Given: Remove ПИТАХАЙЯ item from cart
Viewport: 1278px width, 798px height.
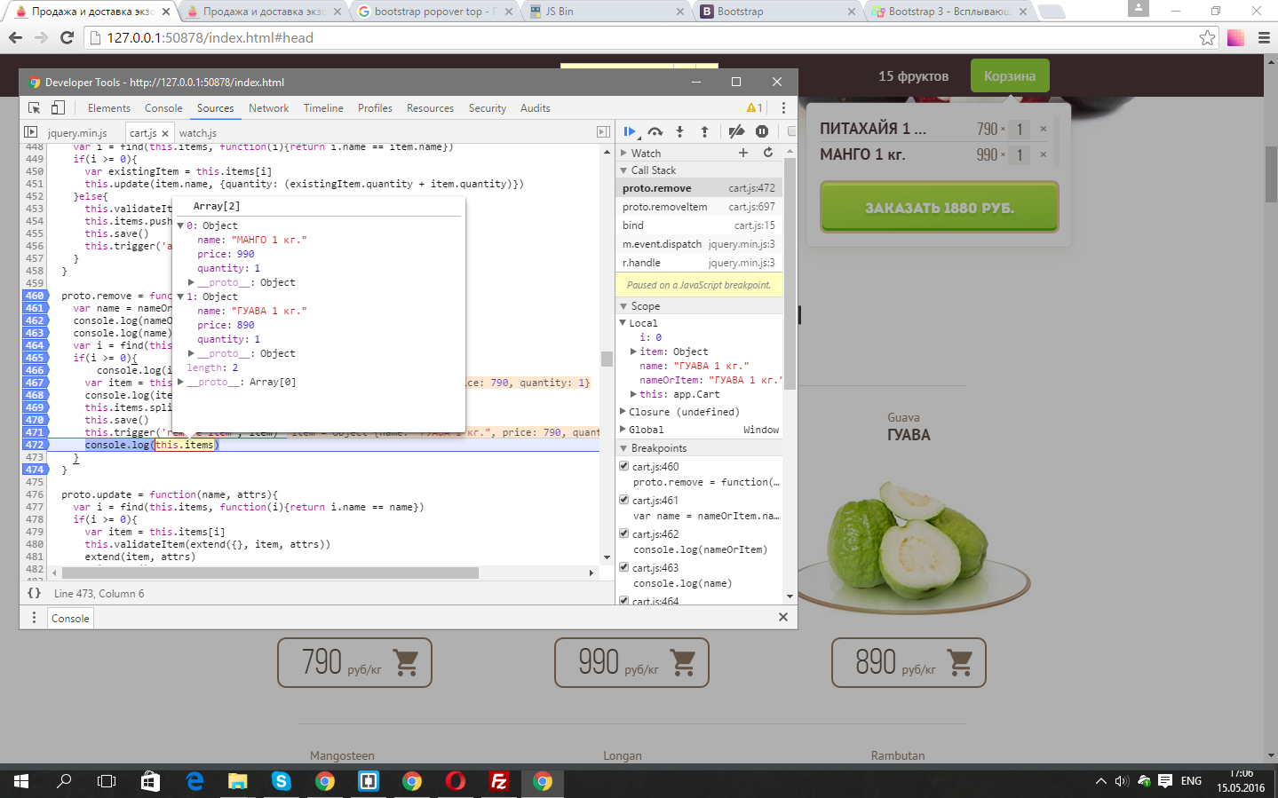Looking at the screenshot, I should click(1043, 129).
